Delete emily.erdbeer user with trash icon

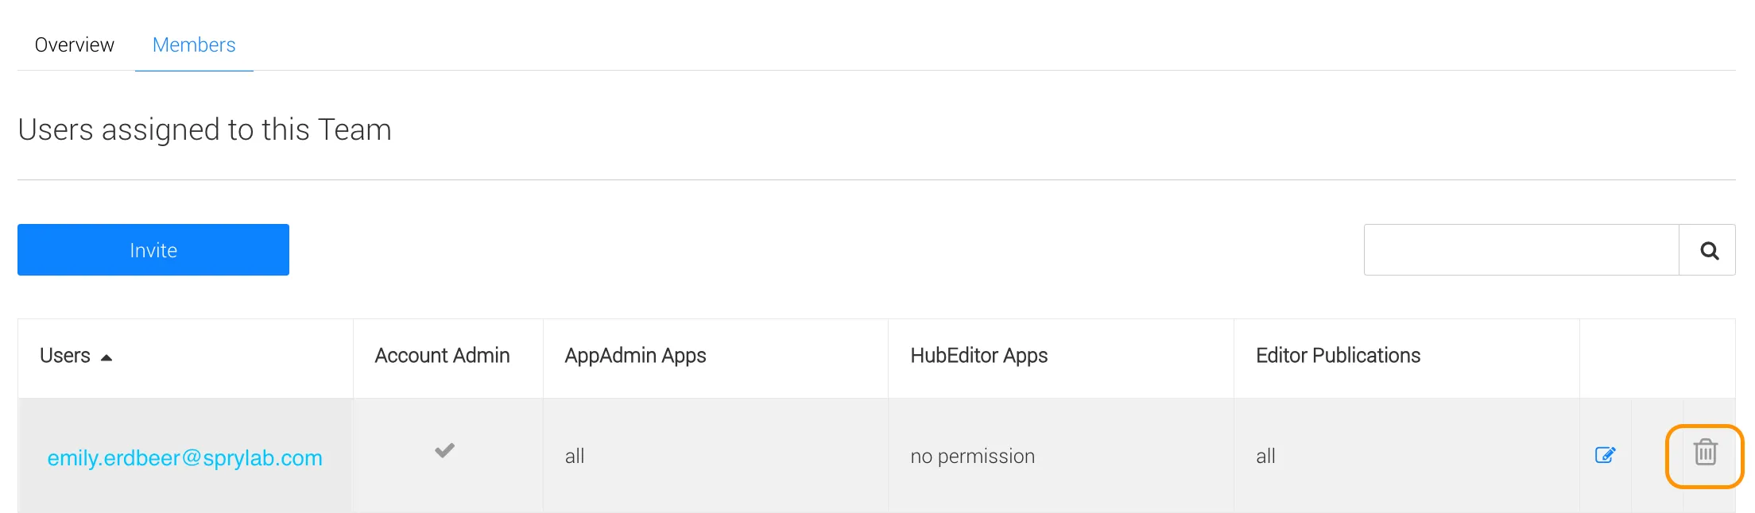pos(1705,453)
